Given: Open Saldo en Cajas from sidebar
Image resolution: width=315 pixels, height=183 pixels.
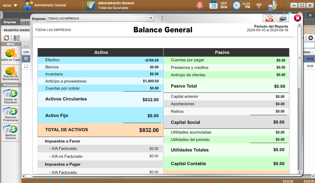Looking at the screenshot, I should tap(11, 55).
